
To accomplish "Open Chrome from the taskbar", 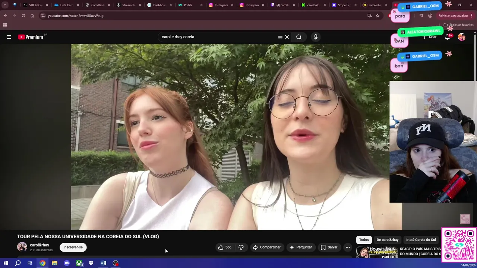I will pos(42,263).
